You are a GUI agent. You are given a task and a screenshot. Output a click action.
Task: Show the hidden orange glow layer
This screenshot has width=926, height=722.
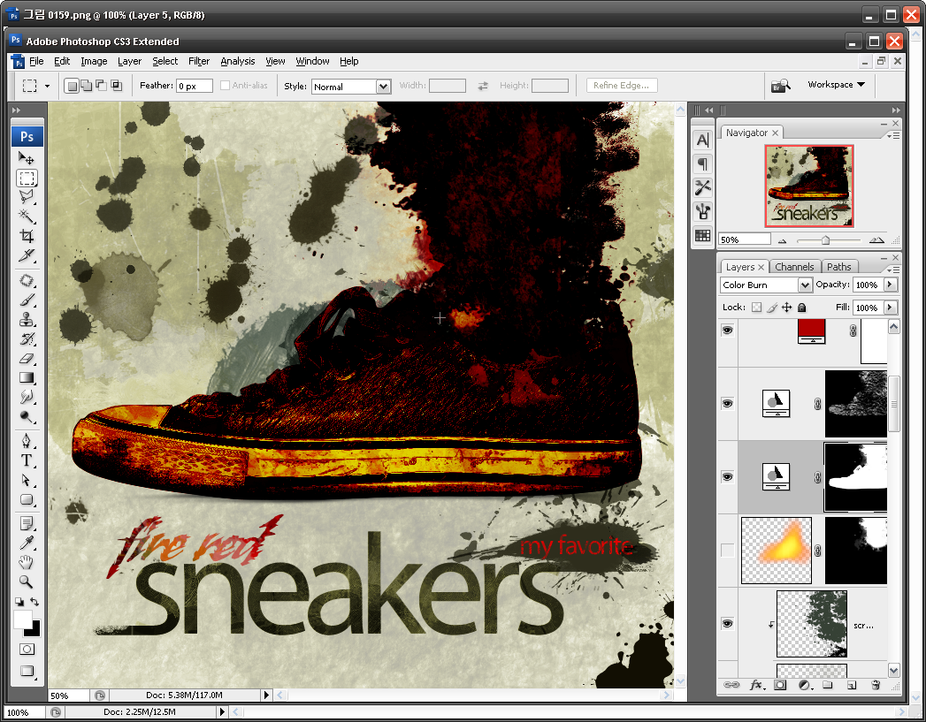[x=728, y=551]
